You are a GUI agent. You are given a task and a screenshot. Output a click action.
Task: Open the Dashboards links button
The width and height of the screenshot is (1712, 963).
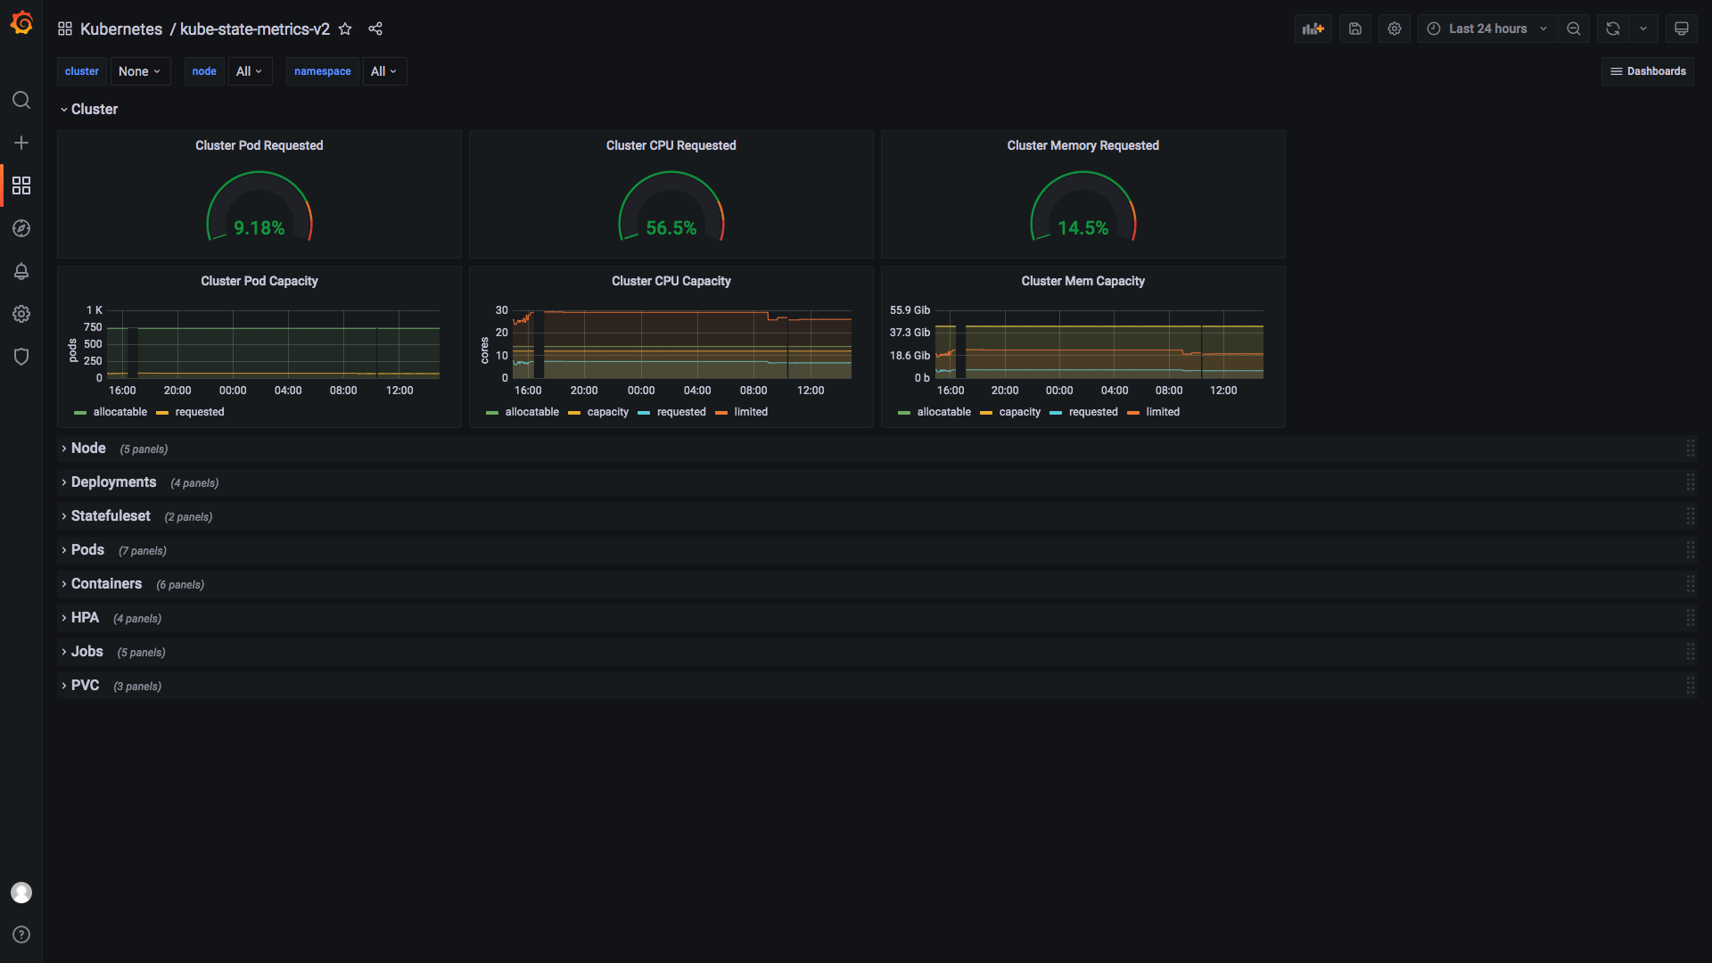tap(1648, 71)
